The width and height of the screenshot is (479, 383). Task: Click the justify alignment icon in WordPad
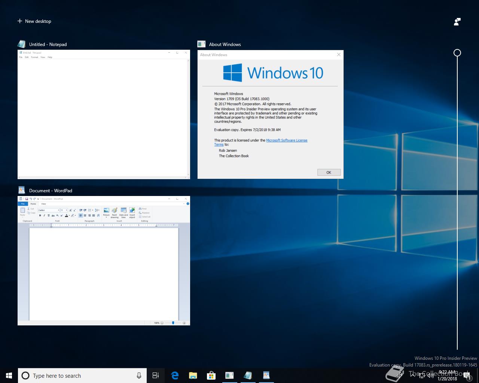coord(94,215)
